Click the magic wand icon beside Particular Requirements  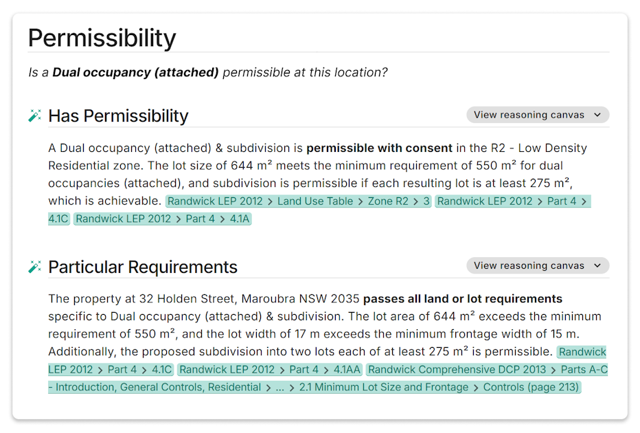tap(35, 267)
